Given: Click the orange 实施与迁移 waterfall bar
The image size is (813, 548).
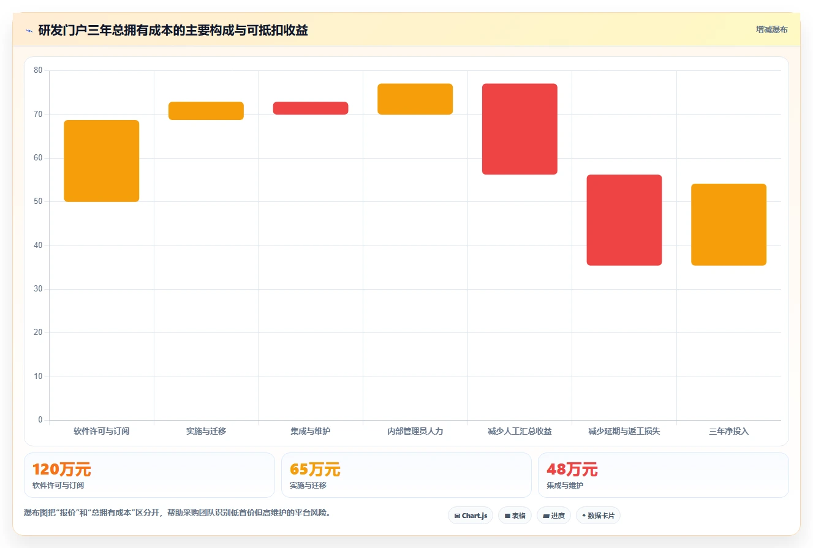Looking at the screenshot, I should pyautogui.click(x=206, y=111).
